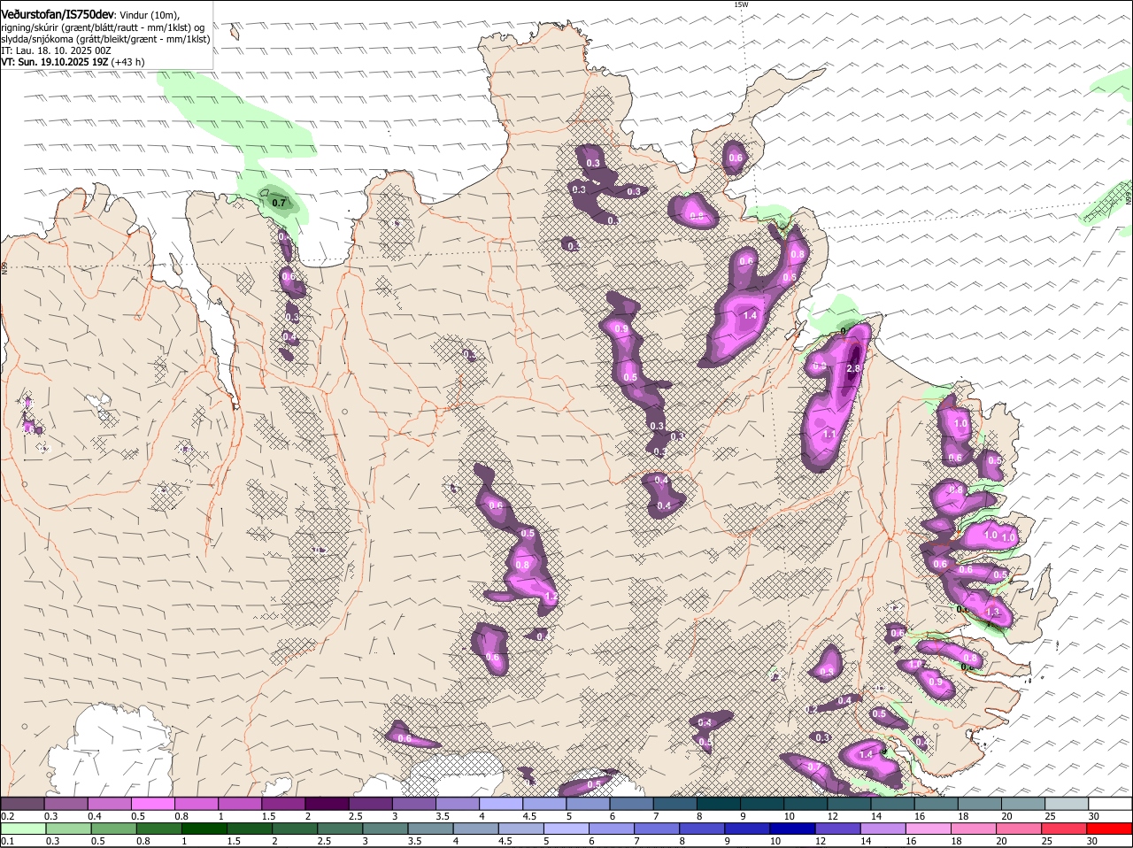Image resolution: width=1133 pixels, height=848 pixels.
Task: Select the 'IT: Lau. 18. 10. 2025 00Z' line
Action: 56,50
